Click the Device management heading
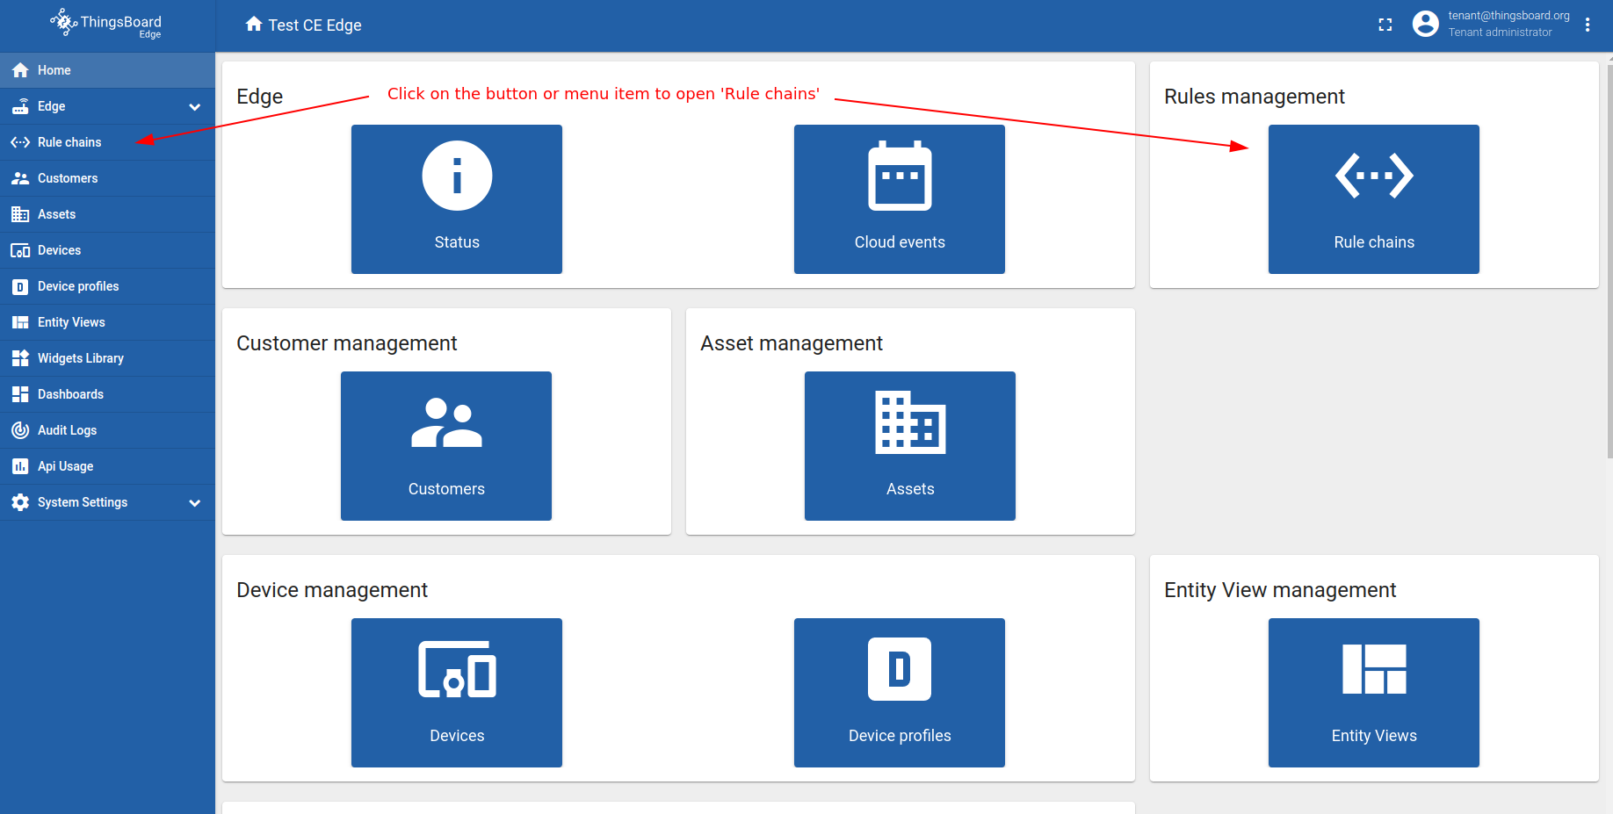Image resolution: width=1613 pixels, height=814 pixels. coord(332,590)
